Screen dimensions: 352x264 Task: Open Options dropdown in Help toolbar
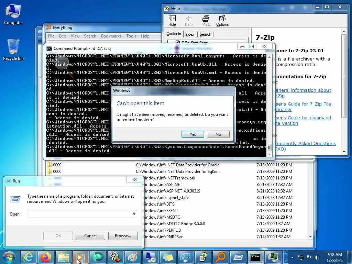(x=222, y=21)
